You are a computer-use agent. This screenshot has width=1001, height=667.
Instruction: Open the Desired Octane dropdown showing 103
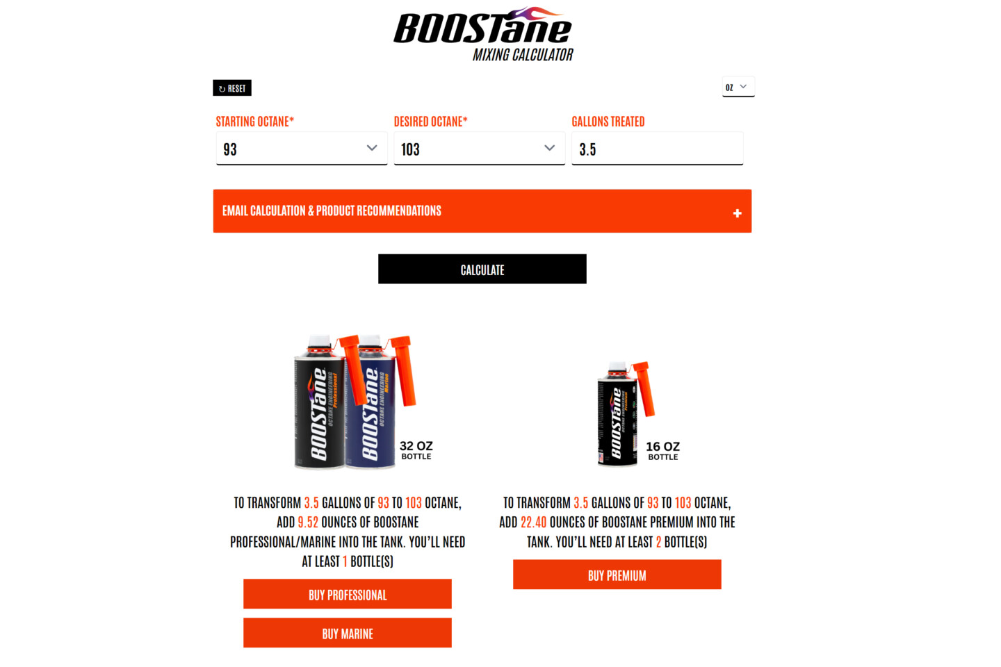tap(480, 149)
